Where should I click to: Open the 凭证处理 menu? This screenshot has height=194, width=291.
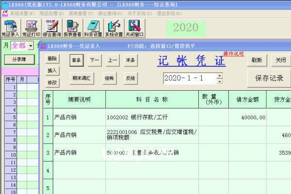click(x=51, y=14)
